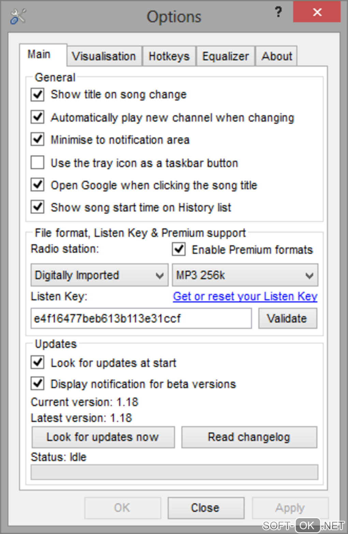
Task: Toggle Look for updates at start
Action: pyautogui.click(x=38, y=362)
